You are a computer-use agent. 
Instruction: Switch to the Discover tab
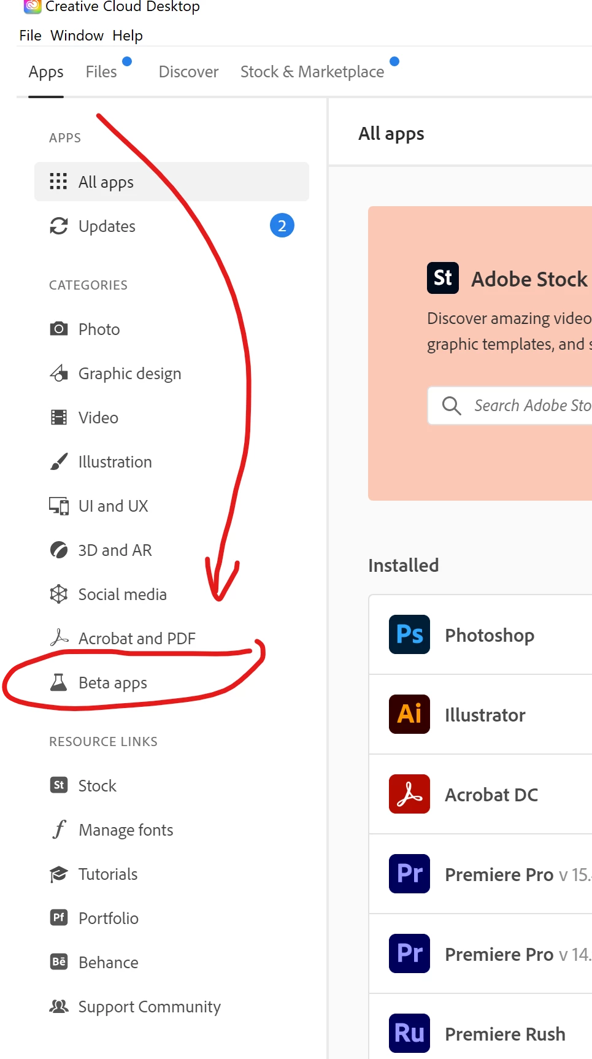point(188,72)
